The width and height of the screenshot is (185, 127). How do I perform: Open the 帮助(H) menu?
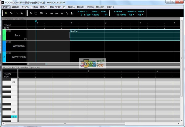110,7
